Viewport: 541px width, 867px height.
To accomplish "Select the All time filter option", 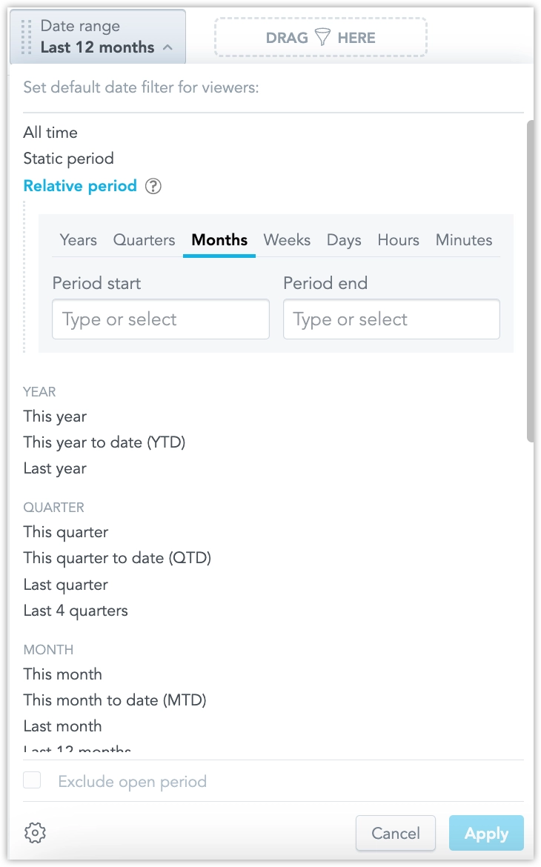I will click(50, 133).
